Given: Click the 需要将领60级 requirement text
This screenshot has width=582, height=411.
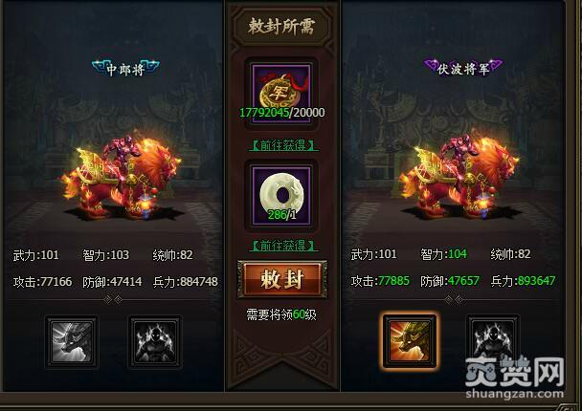Looking at the screenshot, I should [x=281, y=314].
